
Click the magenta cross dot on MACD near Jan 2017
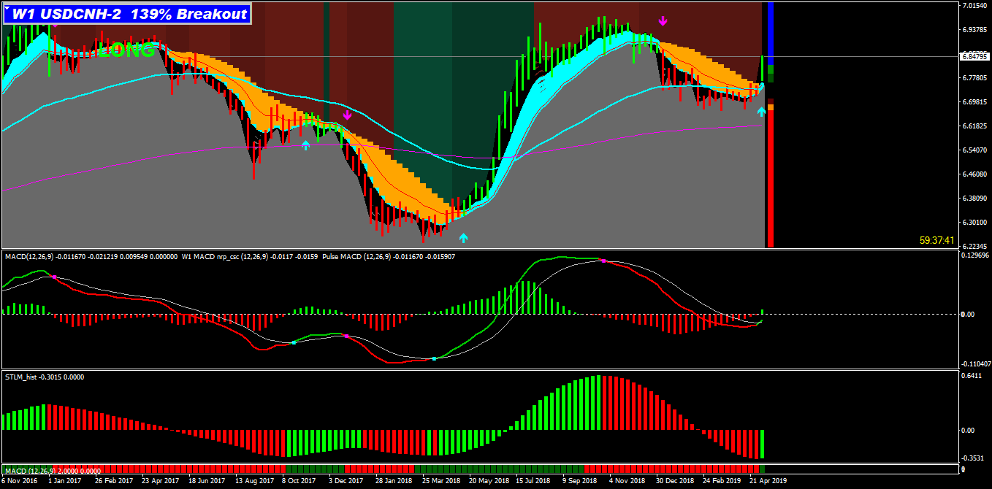tap(54, 277)
